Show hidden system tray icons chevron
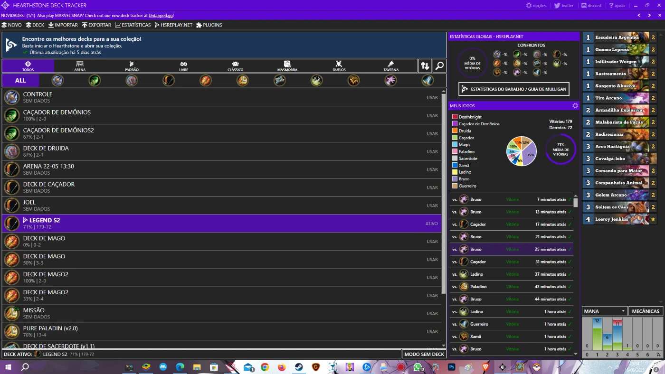The width and height of the screenshot is (665, 374). tap(610, 367)
